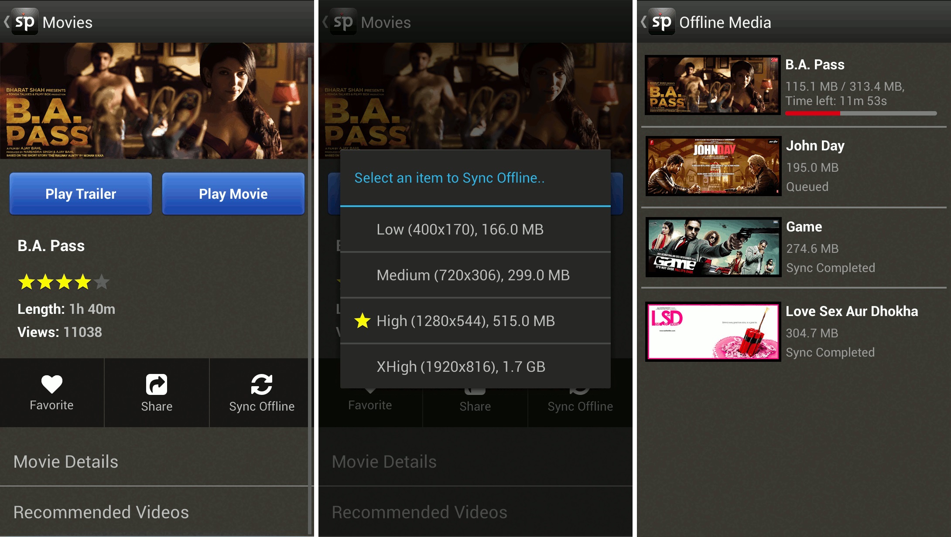Viewport: 951px width, 537px height.
Task: Open Love Sex Aur Dhokha thumbnail
Action: [713, 332]
